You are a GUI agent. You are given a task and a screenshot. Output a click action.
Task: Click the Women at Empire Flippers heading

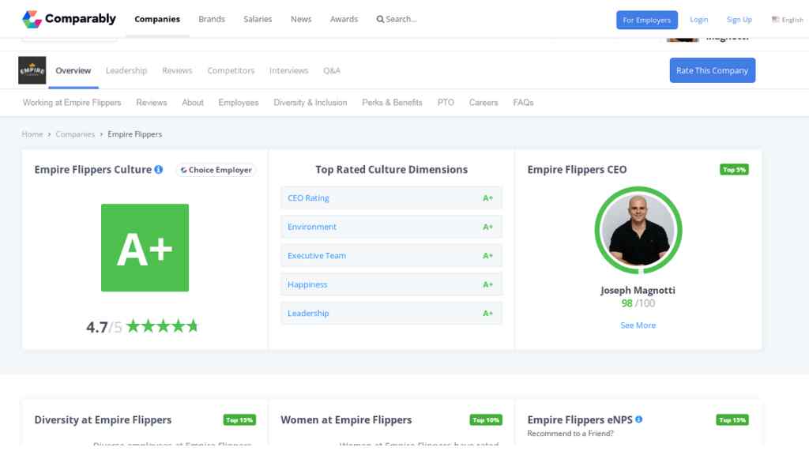click(346, 420)
